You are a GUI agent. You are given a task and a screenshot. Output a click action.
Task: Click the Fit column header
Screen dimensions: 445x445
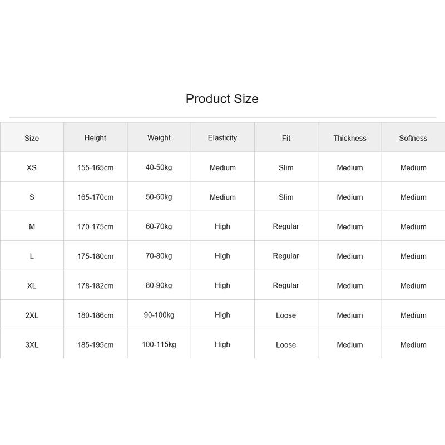click(286, 138)
